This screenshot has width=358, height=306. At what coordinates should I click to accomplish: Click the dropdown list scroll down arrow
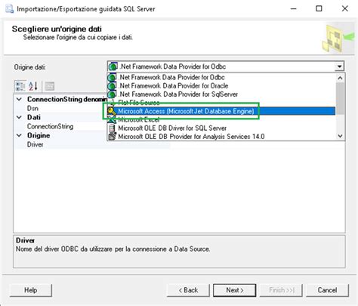click(340, 136)
